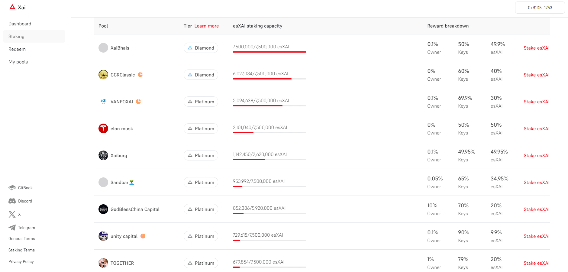
Task: Open the Privacy Policy link
Action: [21, 261]
